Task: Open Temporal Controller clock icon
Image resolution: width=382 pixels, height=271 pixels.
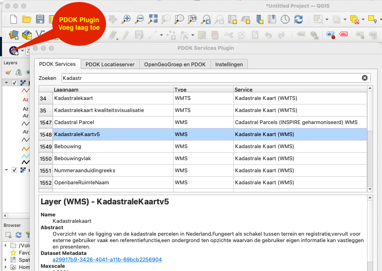Action: (x=285, y=19)
